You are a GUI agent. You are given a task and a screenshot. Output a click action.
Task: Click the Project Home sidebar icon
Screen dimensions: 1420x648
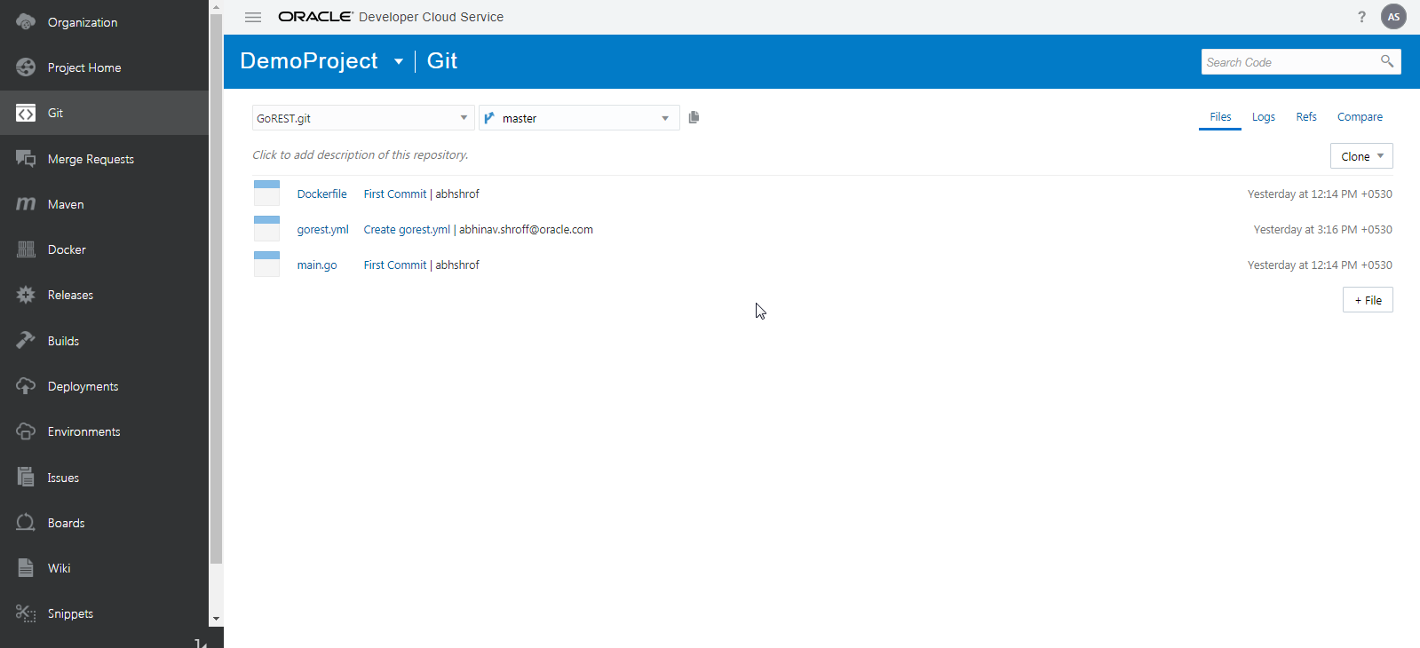click(x=26, y=67)
